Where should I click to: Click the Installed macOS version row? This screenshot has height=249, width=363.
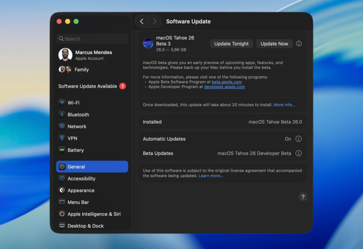point(222,122)
